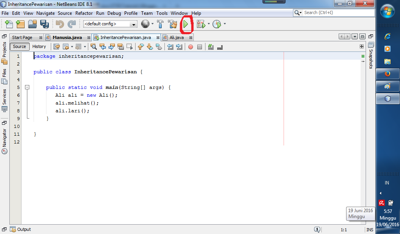Clean and Build using the hammer-and-broom icon
Viewport: 400px width, 234px height.
172,24
